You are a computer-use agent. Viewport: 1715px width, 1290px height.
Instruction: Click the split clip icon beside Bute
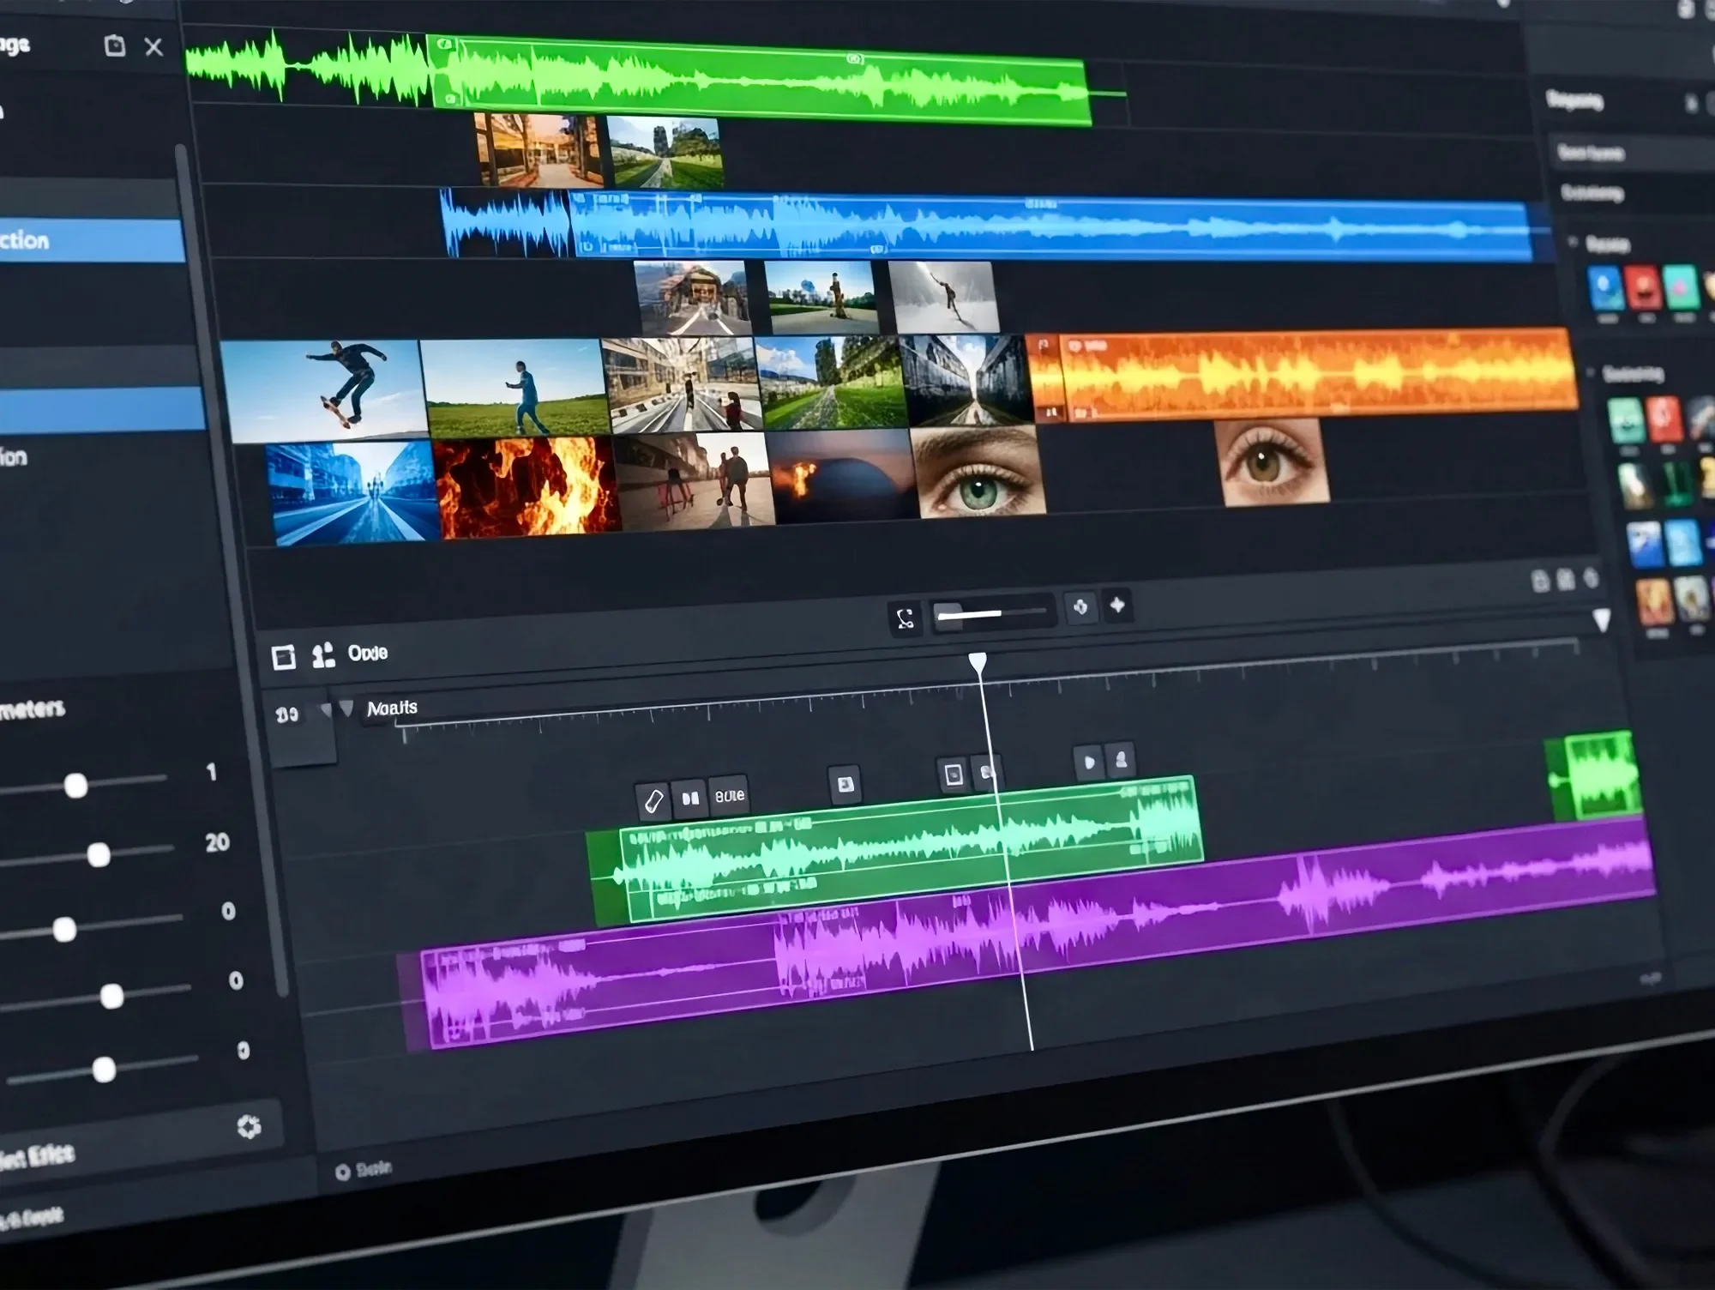pyautogui.click(x=690, y=799)
